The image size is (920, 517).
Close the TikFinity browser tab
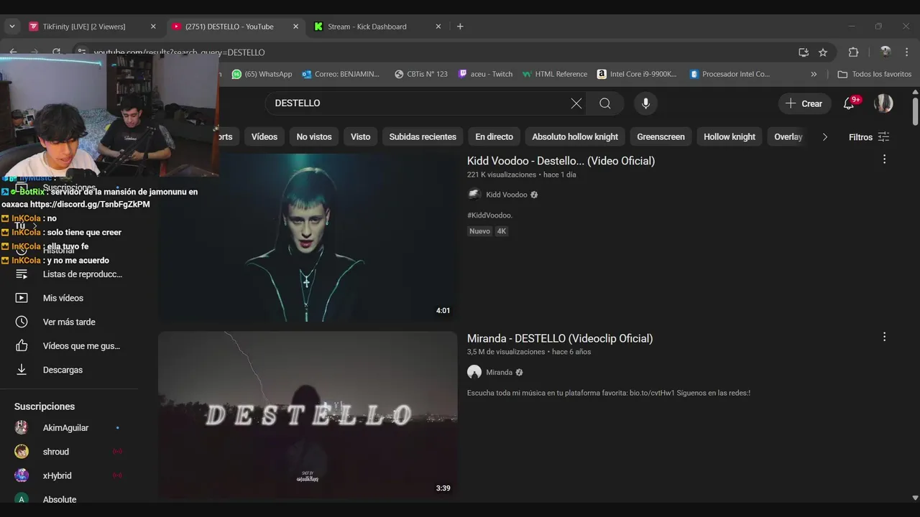coord(153,27)
